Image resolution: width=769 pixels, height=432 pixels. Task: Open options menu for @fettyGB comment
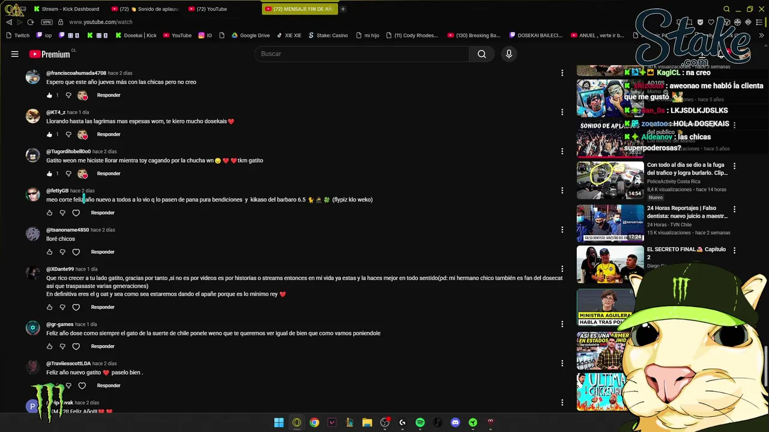(562, 191)
